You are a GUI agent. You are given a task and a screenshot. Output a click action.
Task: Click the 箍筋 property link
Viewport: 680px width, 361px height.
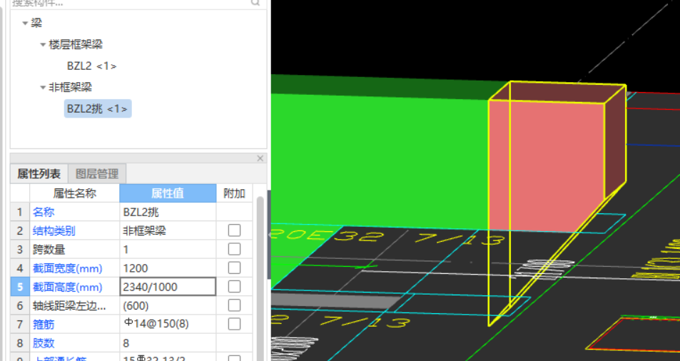tap(44, 324)
